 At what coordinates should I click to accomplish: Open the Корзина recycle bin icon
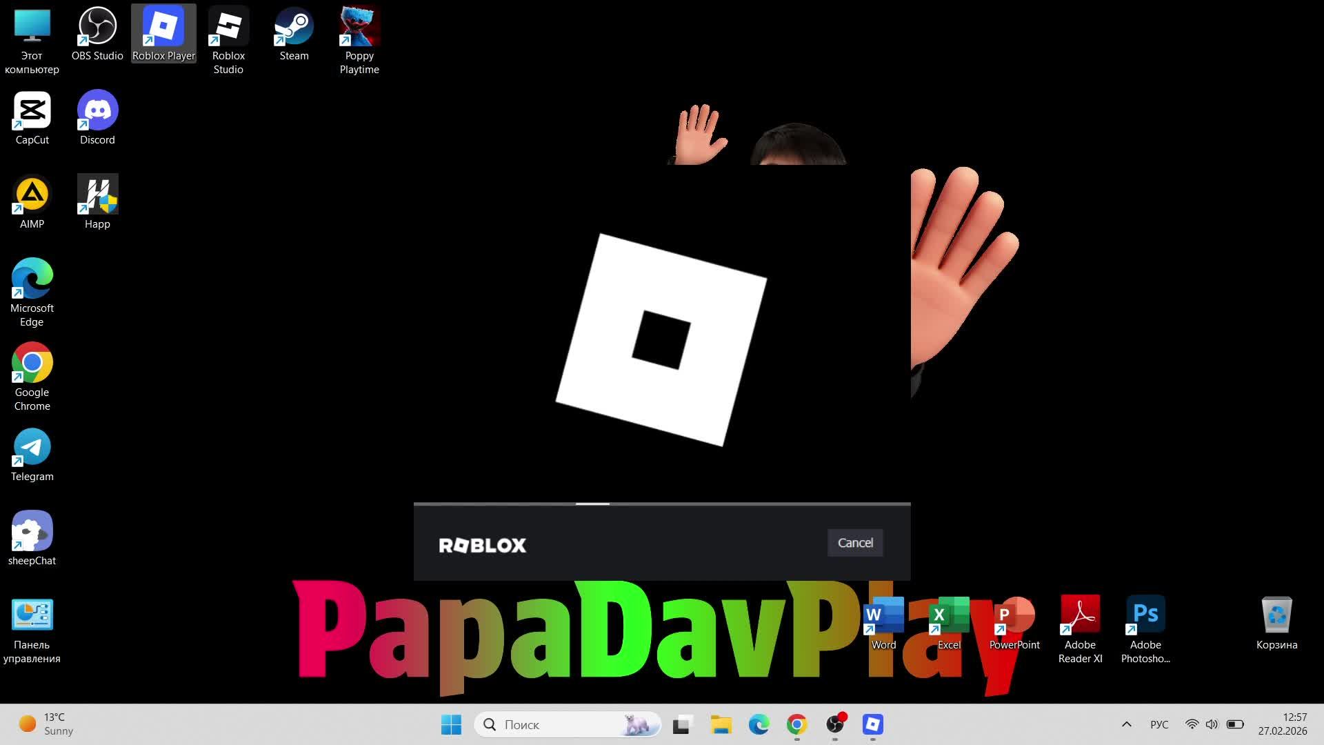pos(1276,615)
